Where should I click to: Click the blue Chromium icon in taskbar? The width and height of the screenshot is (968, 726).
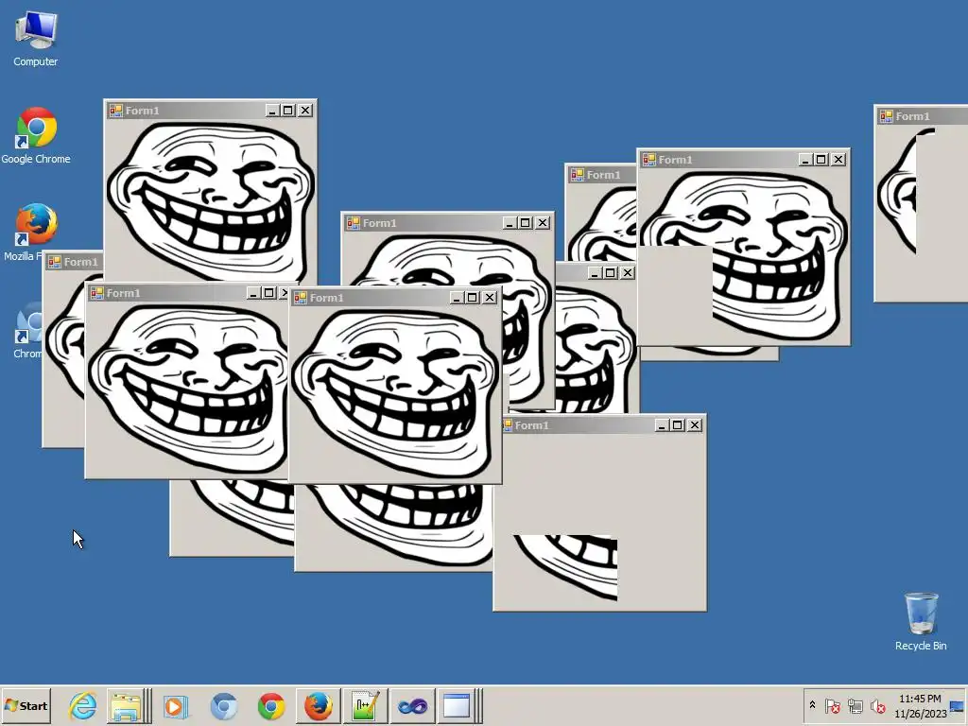[223, 705]
